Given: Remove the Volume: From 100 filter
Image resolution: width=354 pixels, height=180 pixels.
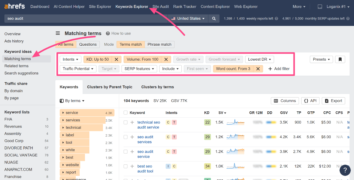Looking at the screenshot, I should point(166,59).
